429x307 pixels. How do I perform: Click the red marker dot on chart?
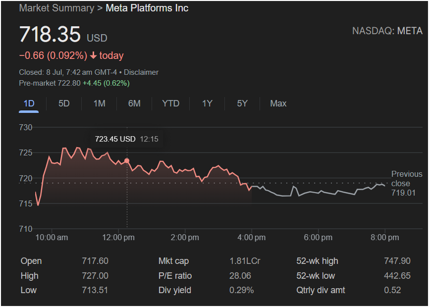(127, 161)
